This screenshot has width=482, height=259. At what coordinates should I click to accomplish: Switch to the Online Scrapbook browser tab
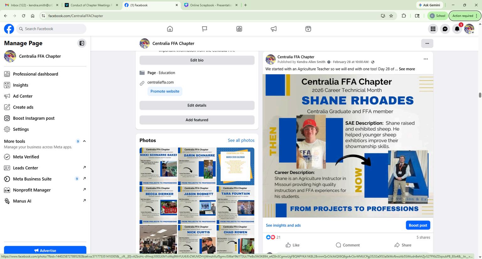(211, 5)
